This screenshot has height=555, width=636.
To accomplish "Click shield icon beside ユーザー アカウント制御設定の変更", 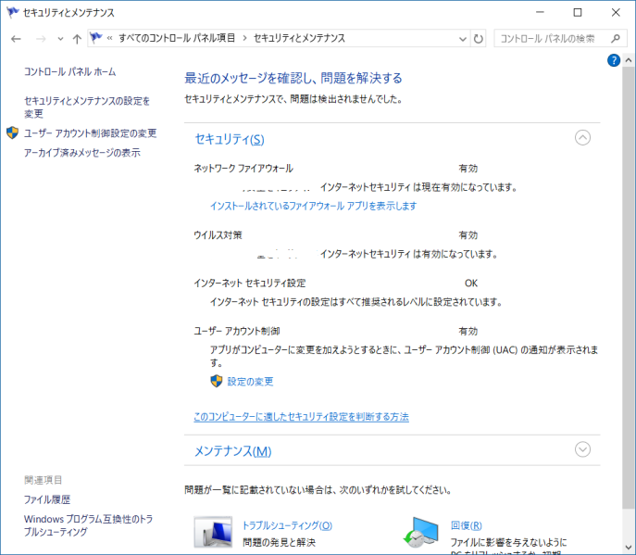I will coord(13,132).
